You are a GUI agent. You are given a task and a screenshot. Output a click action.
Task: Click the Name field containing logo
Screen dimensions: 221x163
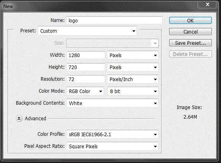click(114, 21)
